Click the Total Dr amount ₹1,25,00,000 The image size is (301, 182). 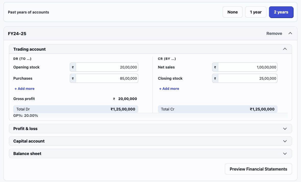pyautogui.click(x=123, y=109)
